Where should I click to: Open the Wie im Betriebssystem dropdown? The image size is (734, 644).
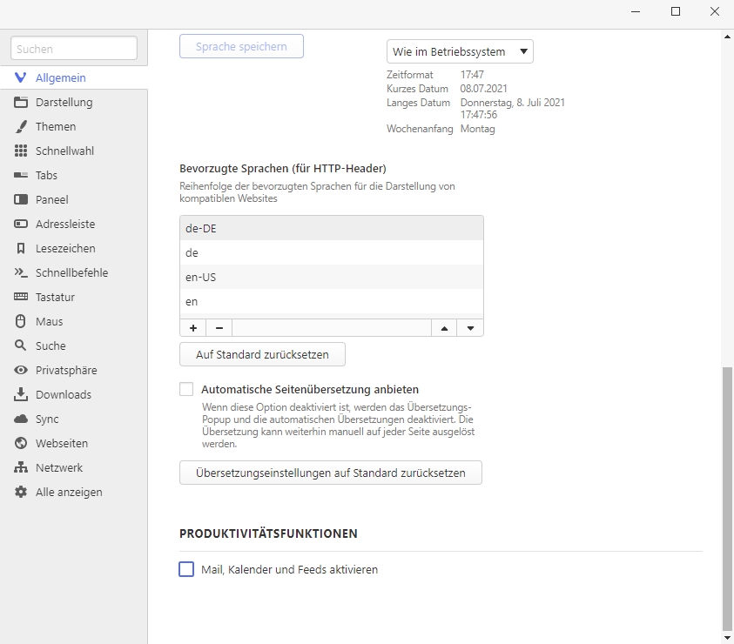(x=460, y=51)
